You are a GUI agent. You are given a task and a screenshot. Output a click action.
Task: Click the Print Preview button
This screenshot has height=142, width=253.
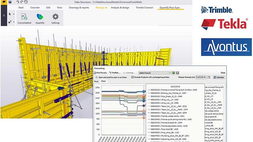click(x=101, y=73)
